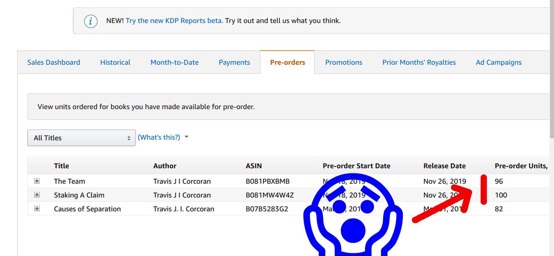The width and height of the screenshot is (554, 256).
Task: Click the Release Date column header
Action: tap(445, 166)
